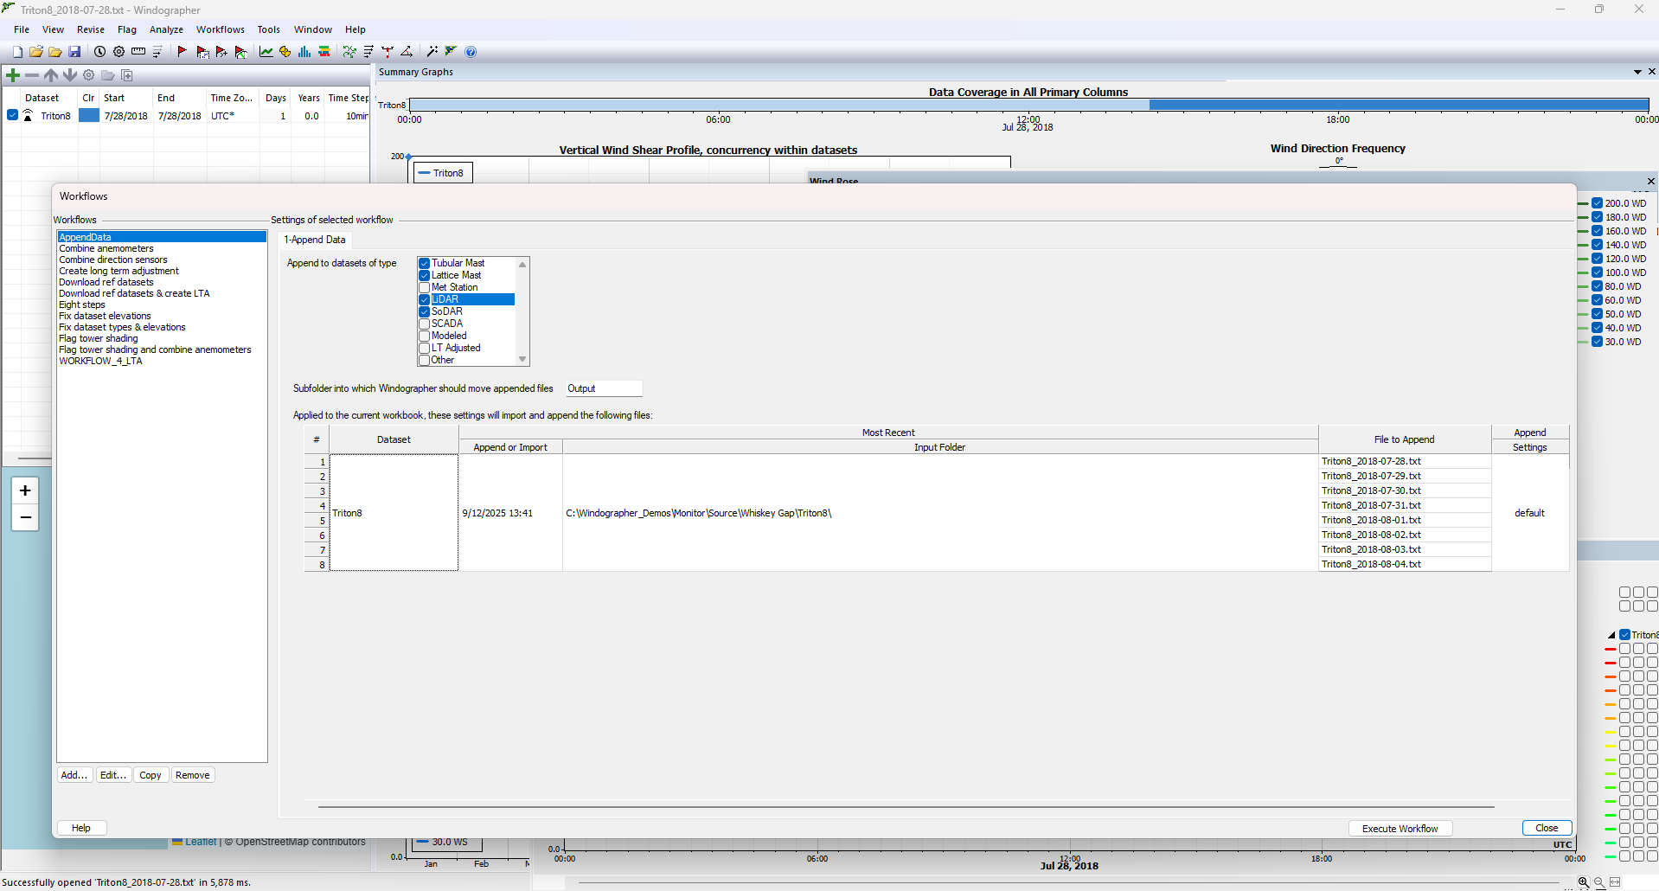Enable the SCADA dataset type checkbox
The image size is (1659, 891).
[424, 324]
